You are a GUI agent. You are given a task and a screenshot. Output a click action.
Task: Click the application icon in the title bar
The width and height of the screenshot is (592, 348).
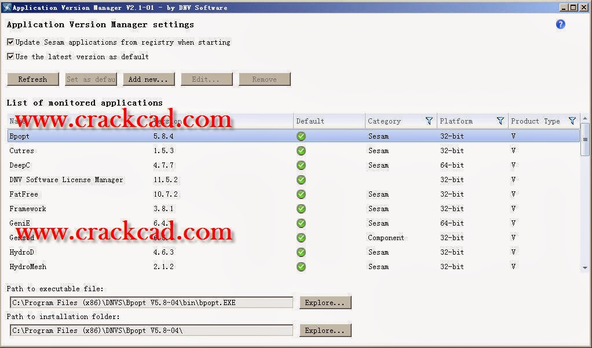[6, 7]
